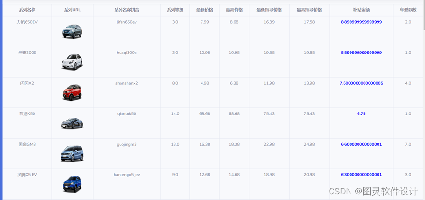Viewport: 425px width, 200px height.
Task: Select the 闪闪X2 name cell
Action: (x=27, y=83)
